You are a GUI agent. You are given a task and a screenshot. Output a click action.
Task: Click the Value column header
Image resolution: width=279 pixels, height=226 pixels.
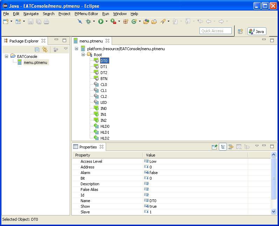[195, 155]
